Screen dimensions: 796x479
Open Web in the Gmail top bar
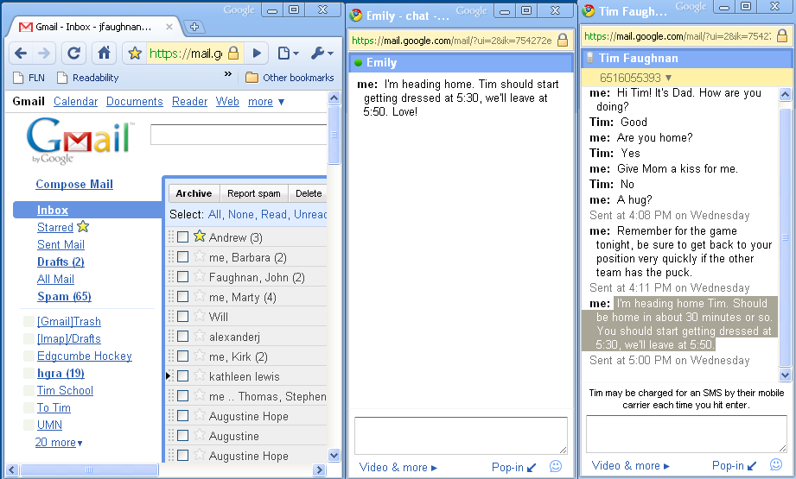coord(227,101)
